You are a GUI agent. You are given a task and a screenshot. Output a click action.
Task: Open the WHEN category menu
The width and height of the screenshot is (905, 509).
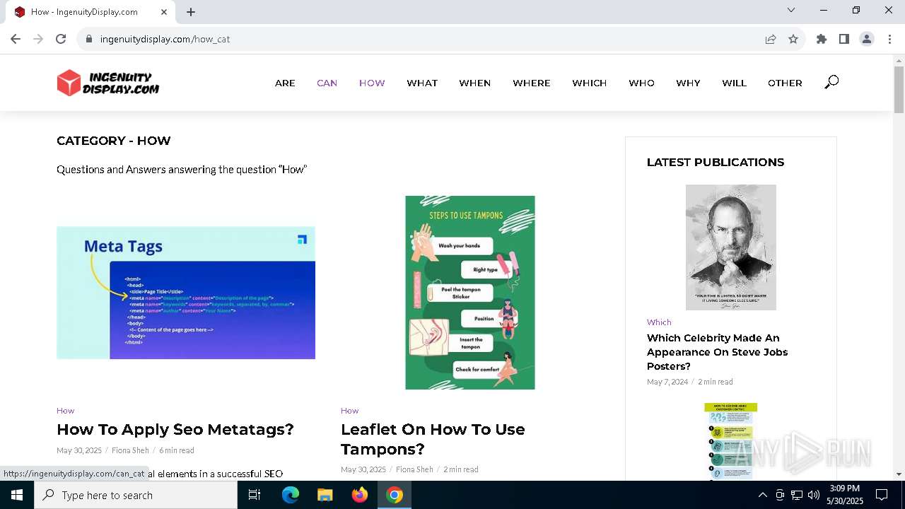click(x=475, y=83)
